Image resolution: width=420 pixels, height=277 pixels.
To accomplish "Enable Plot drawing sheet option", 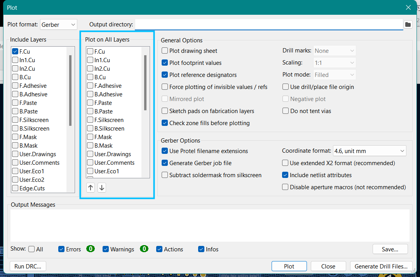I will click(x=165, y=51).
